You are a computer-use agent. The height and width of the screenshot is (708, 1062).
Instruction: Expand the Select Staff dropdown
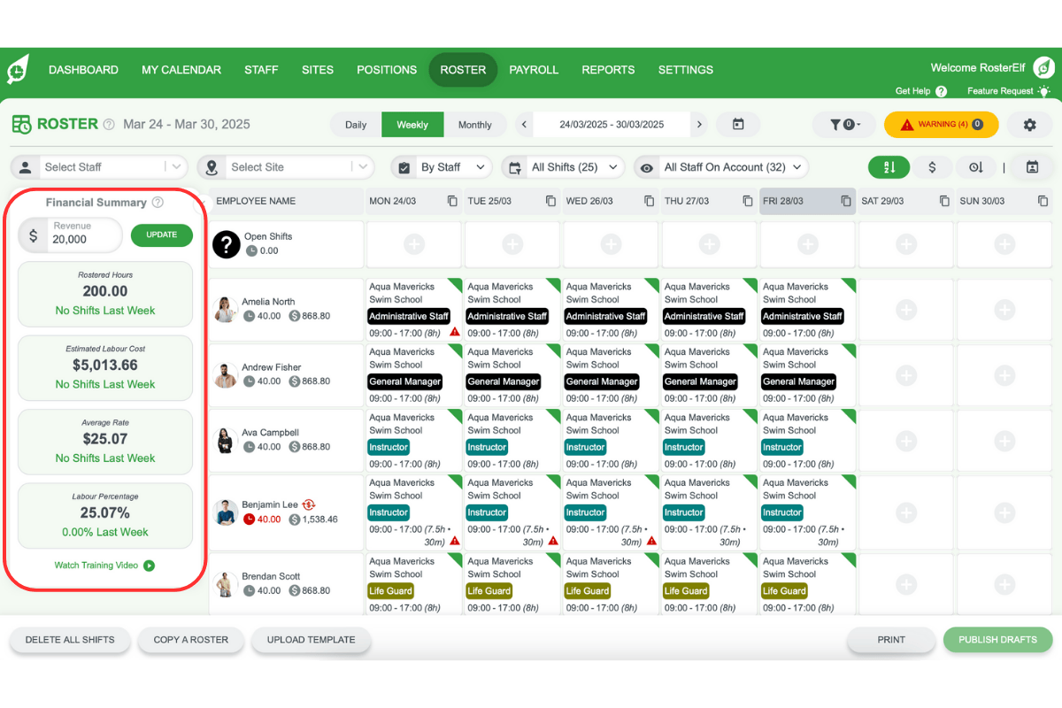tap(176, 167)
